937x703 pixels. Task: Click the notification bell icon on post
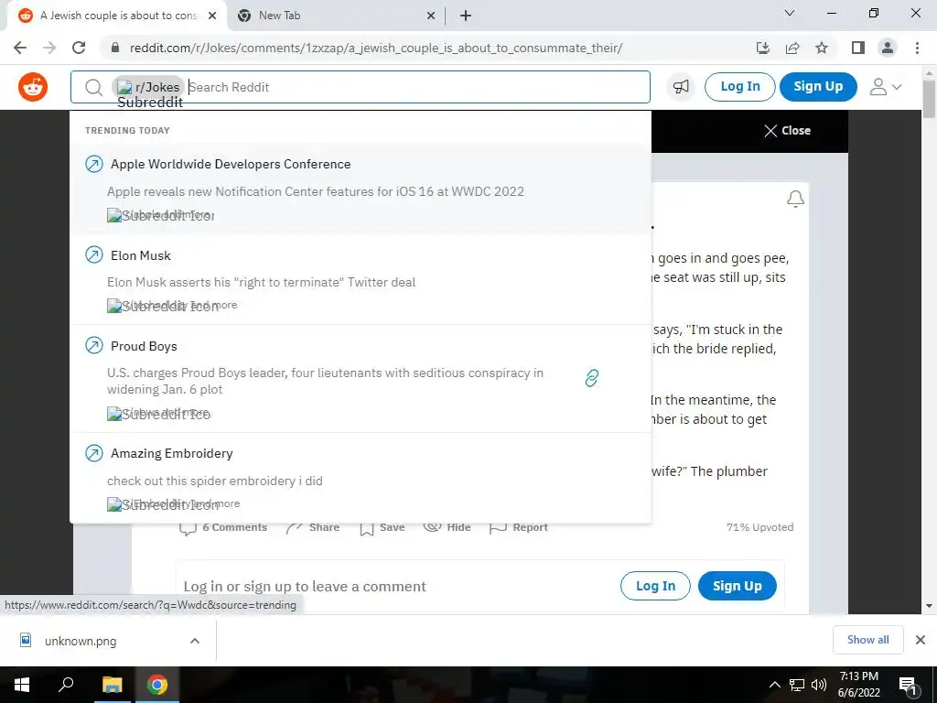(x=795, y=199)
